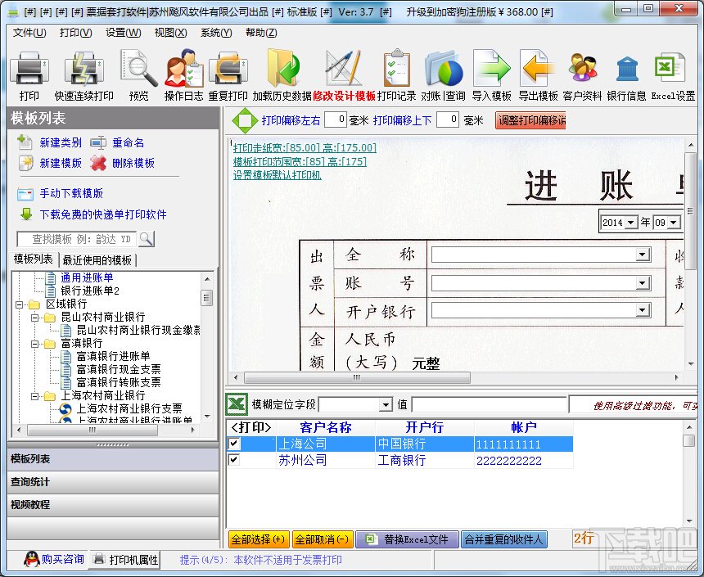Open the 全称 combo box dropdown
Screen dimensions: 704x577
coord(643,255)
